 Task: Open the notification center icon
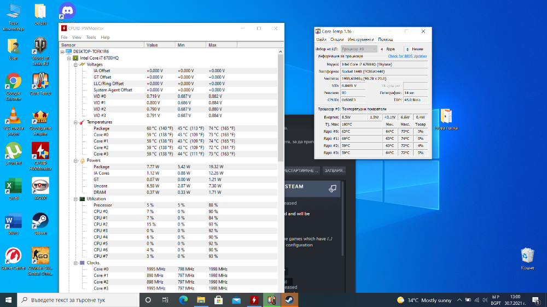coord(536,300)
